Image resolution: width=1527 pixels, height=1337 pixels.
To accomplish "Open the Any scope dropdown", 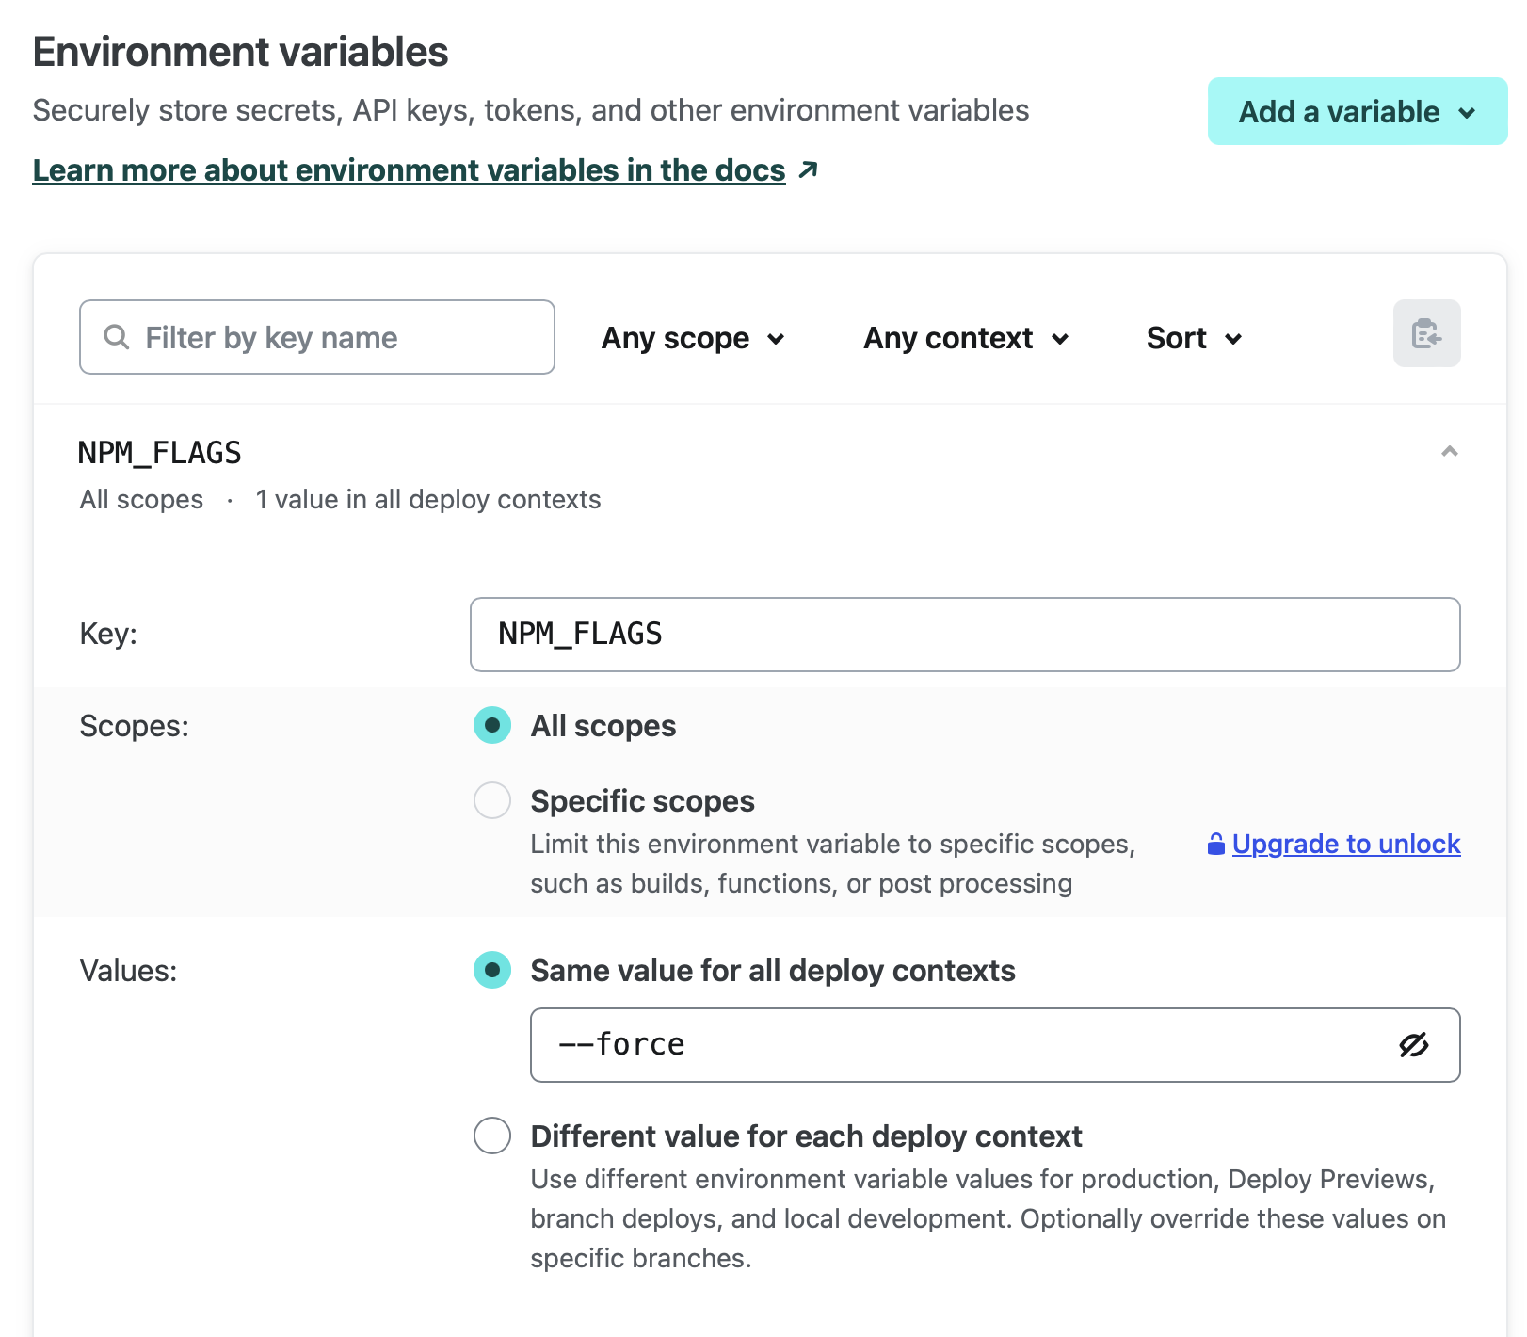I will pyautogui.click(x=693, y=338).
